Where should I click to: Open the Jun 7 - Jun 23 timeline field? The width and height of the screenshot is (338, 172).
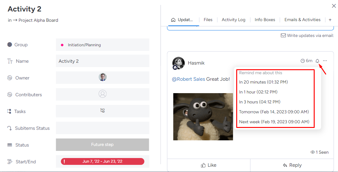click(x=103, y=161)
